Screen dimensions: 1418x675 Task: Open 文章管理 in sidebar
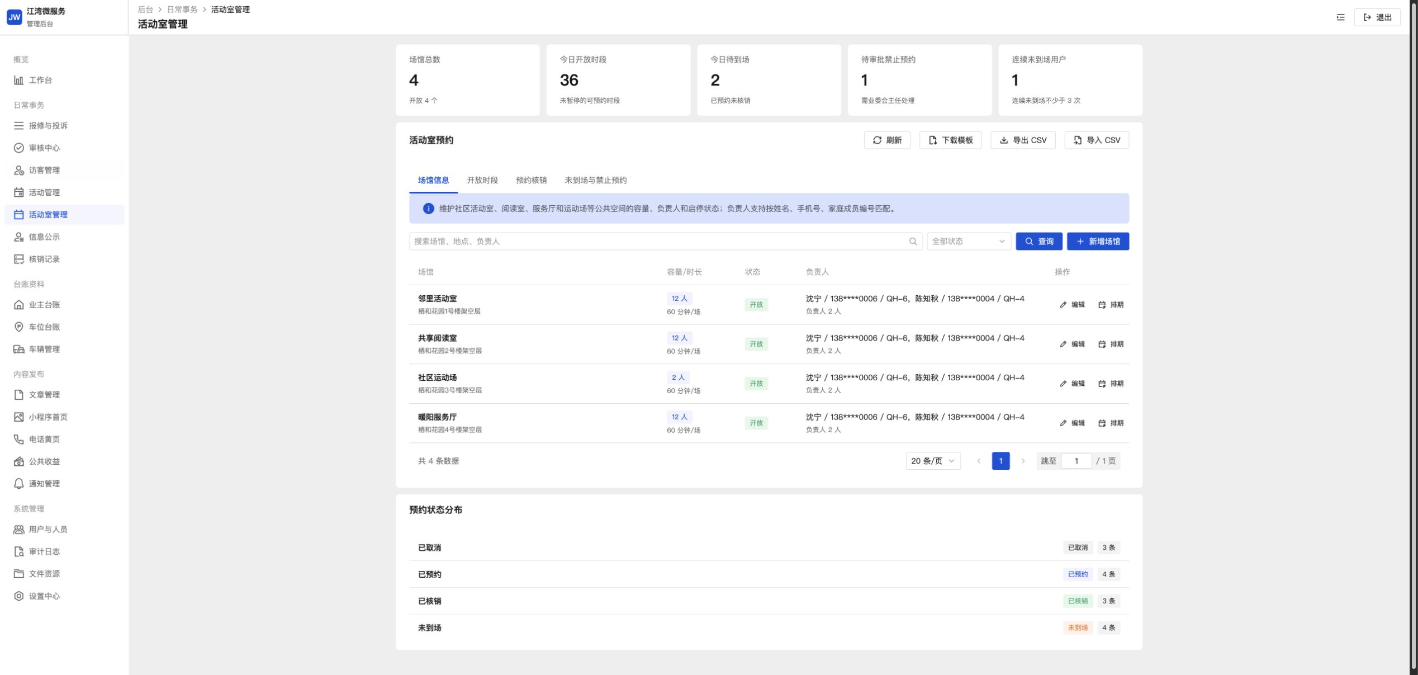click(64, 395)
